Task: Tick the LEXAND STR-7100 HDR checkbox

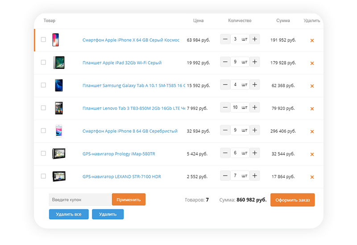Action: coord(43,176)
